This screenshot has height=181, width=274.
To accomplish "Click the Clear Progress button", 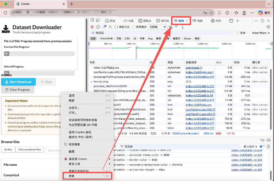I will click(18, 89).
